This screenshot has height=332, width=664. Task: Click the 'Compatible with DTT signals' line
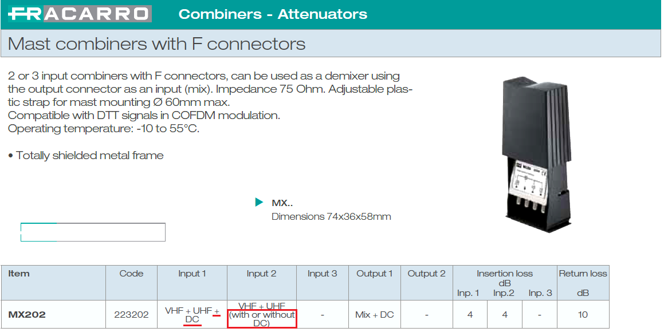144,116
